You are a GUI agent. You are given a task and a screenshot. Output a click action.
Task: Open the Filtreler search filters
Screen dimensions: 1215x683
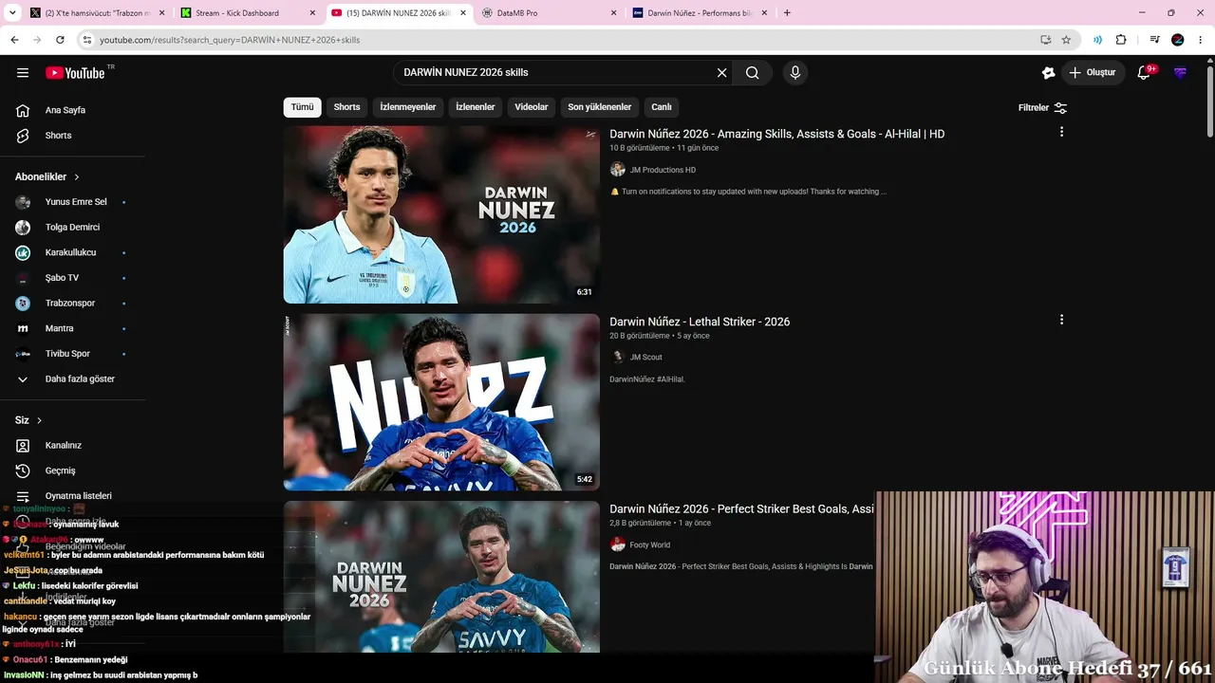pyautogui.click(x=1042, y=108)
